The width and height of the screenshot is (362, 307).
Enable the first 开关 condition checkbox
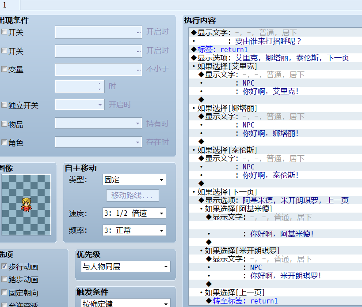click(x=4, y=32)
